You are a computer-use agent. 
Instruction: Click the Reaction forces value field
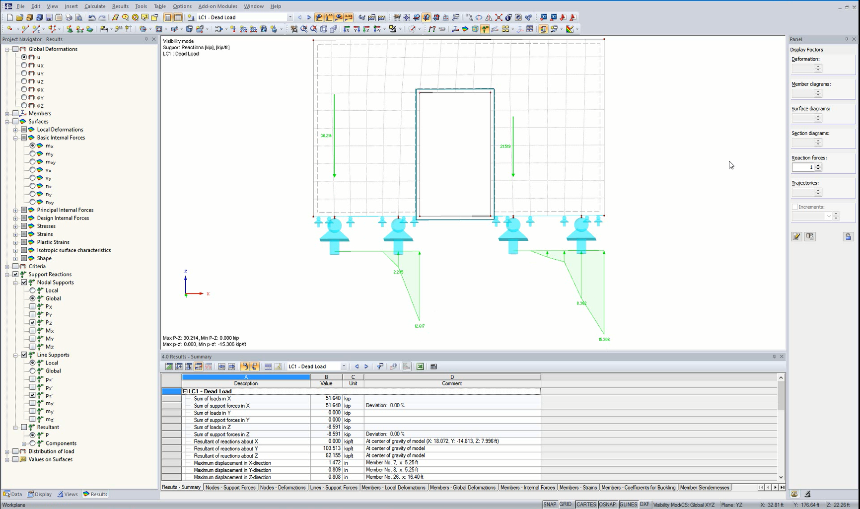(803, 167)
